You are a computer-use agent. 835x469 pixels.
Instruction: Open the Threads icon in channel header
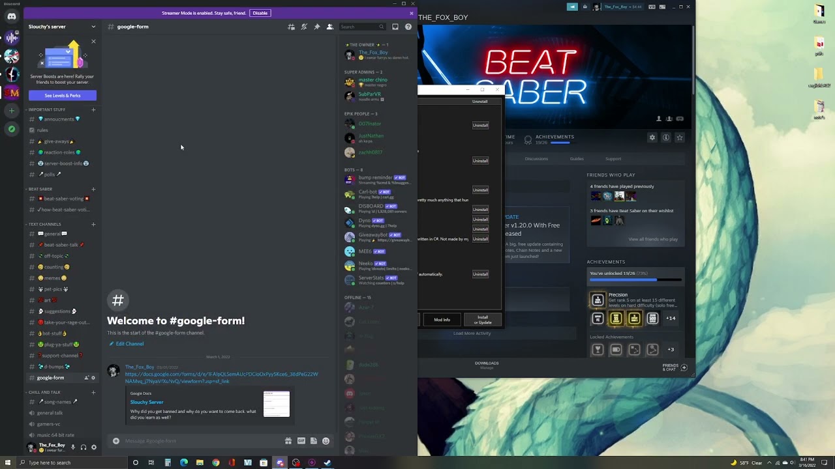pyautogui.click(x=291, y=27)
